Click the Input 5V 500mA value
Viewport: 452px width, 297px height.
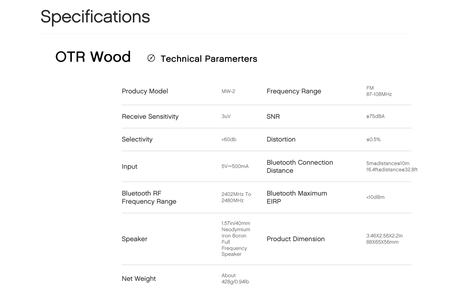pos(235,166)
